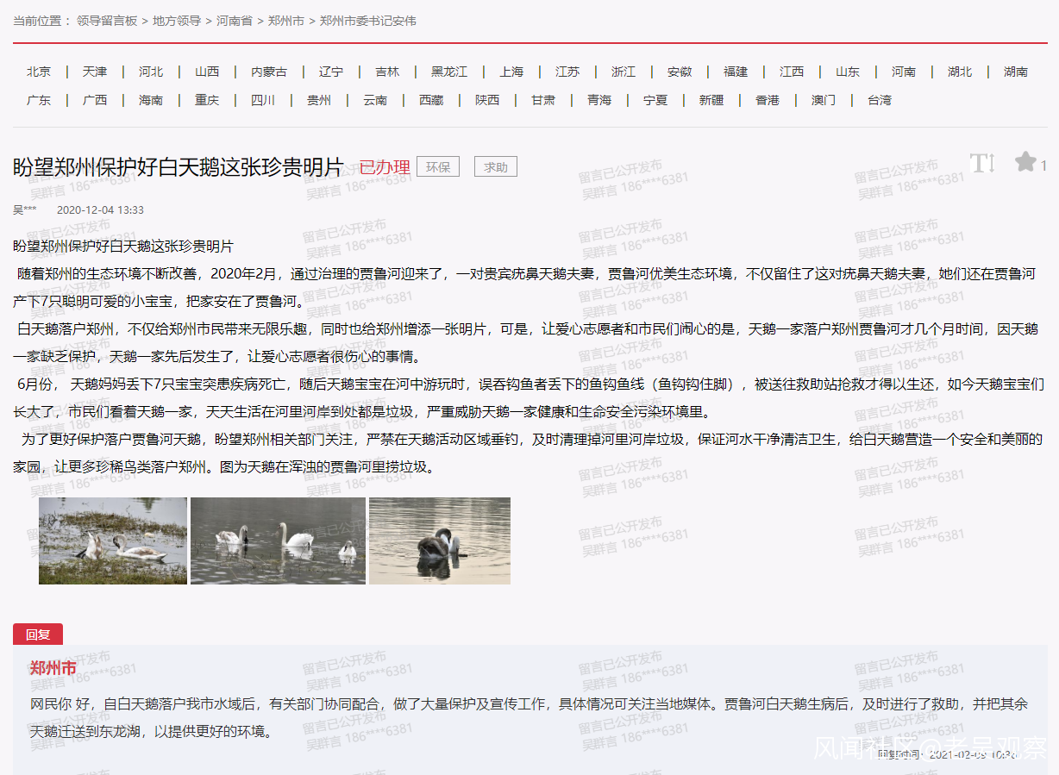
Task: Select the 河北 province link
Action: 151,72
